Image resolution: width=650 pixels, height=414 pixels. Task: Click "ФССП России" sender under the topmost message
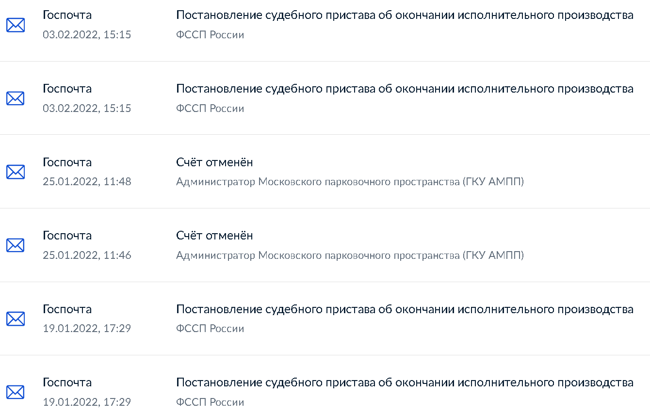tap(210, 35)
